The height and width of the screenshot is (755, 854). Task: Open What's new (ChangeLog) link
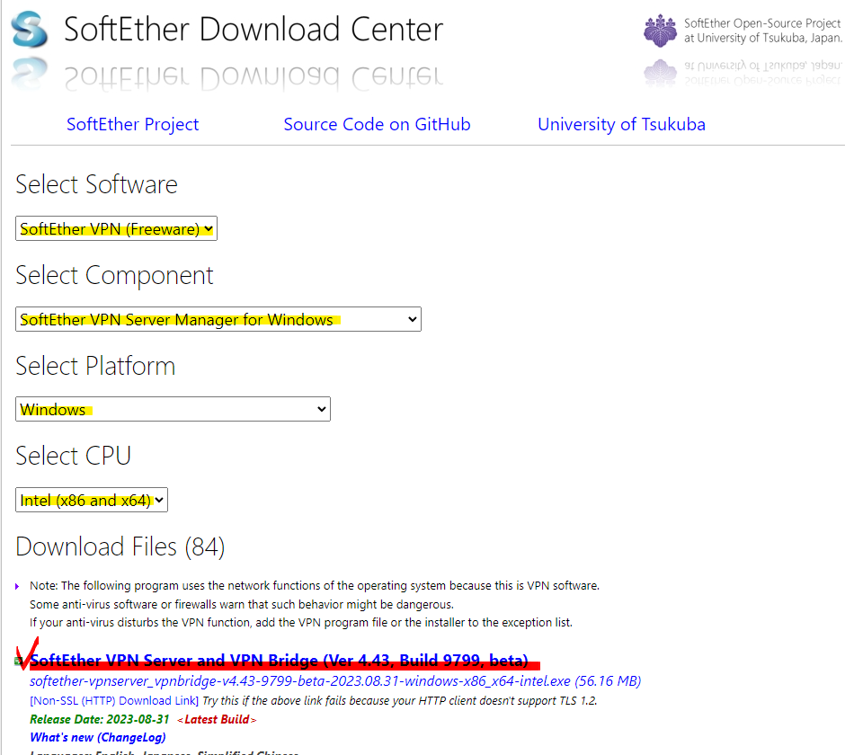(97, 738)
